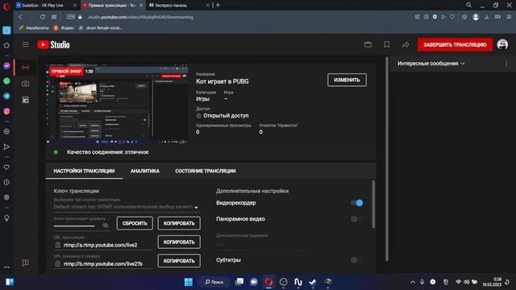516x290 pixels.
Task: Reload the current page
Action: point(43,17)
